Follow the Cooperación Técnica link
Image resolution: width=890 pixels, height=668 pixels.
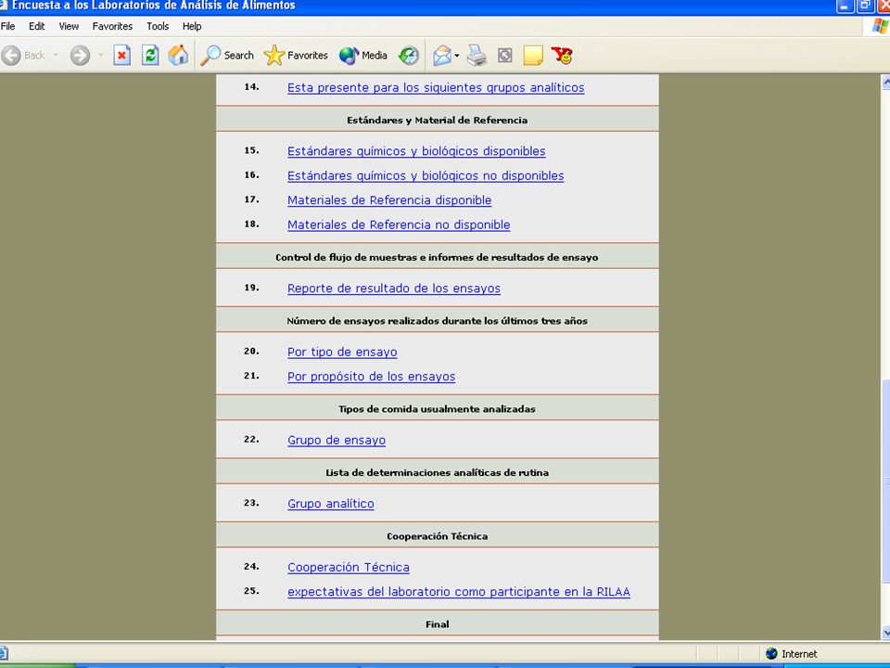[x=349, y=567]
